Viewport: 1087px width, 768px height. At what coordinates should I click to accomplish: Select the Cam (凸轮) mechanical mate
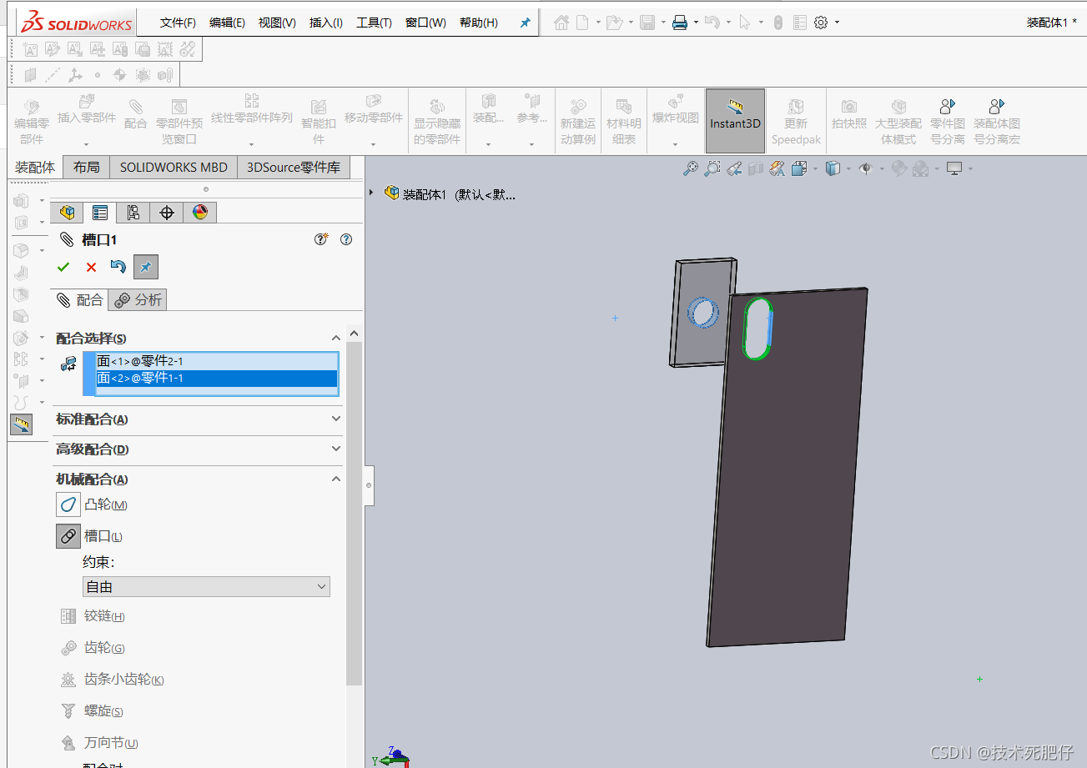tap(68, 504)
